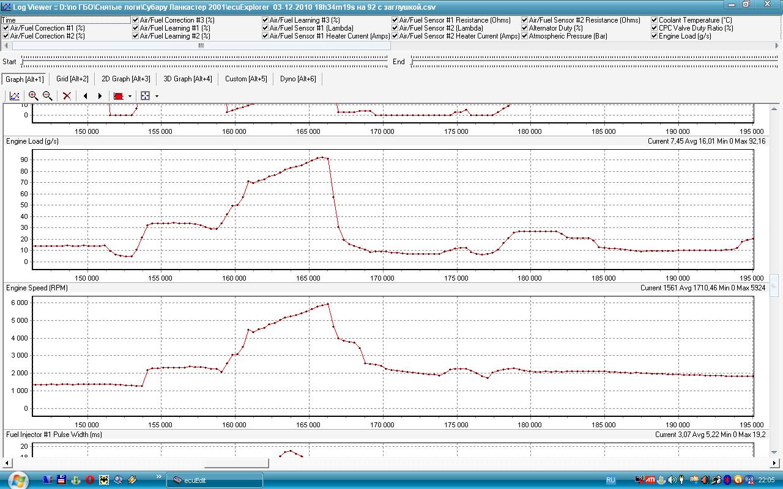783x489 pixels.
Task: Open the magnifier search quick-launch icon
Action: click(118, 480)
